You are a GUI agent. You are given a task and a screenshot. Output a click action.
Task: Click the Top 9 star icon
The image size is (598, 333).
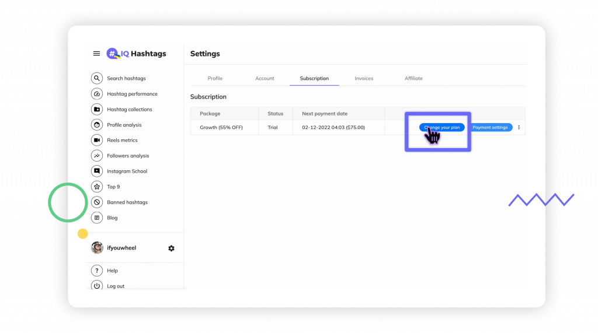(97, 187)
